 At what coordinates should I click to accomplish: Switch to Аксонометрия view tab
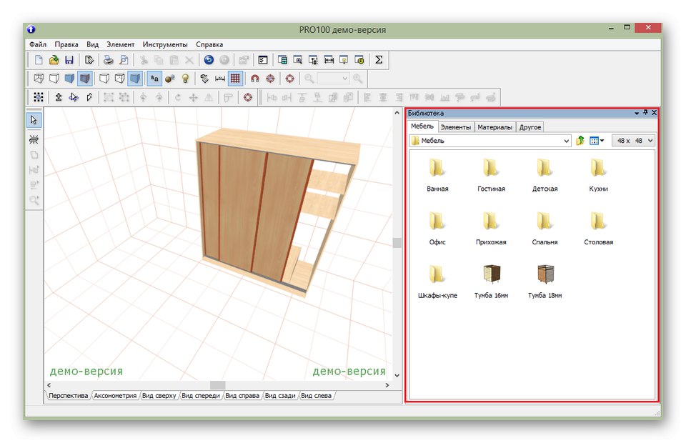coord(115,395)
